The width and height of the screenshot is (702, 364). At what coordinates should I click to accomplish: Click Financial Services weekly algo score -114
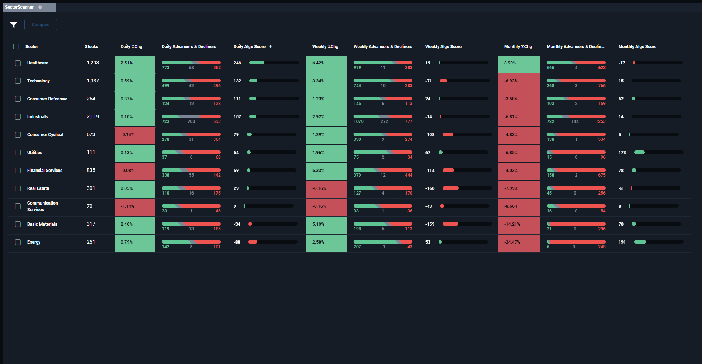click(x=430, y=171)
